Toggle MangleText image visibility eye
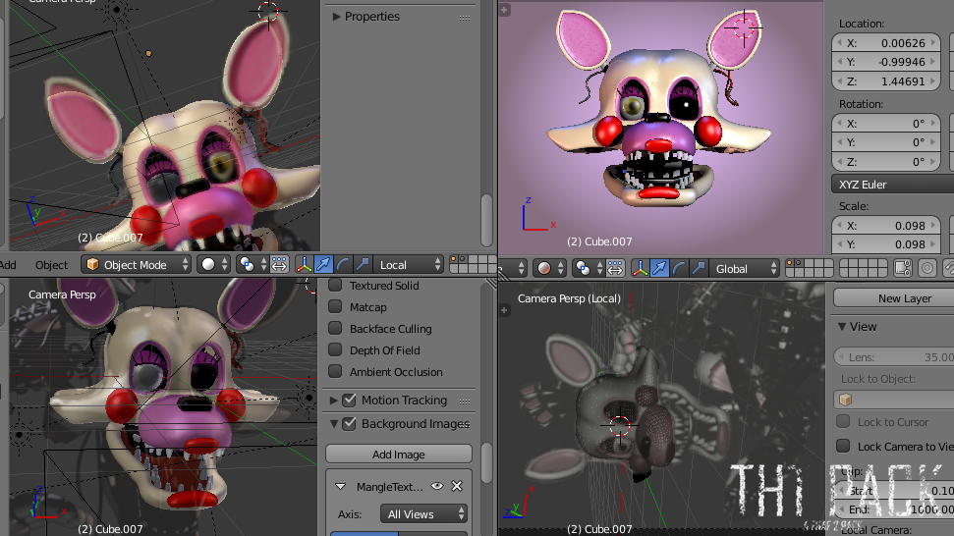Screen dimensions: 954x536 pyautogui.click(x=437, y=486)
